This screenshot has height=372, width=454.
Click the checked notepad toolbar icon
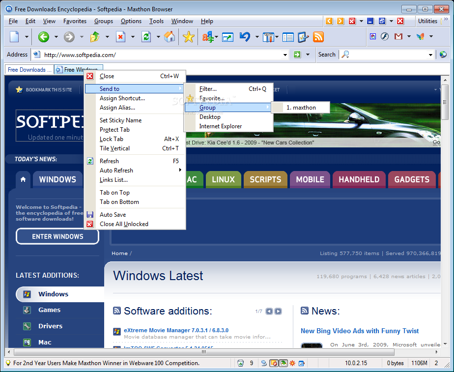[x=303, y=37]
